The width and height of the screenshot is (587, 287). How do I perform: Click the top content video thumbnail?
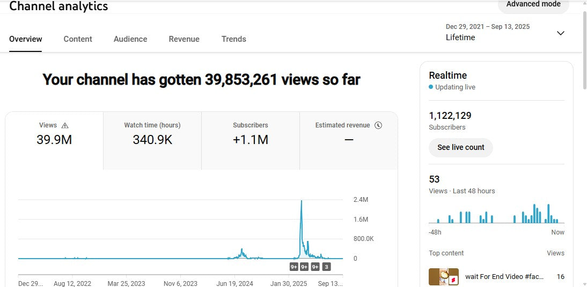(x=443, y=277)
